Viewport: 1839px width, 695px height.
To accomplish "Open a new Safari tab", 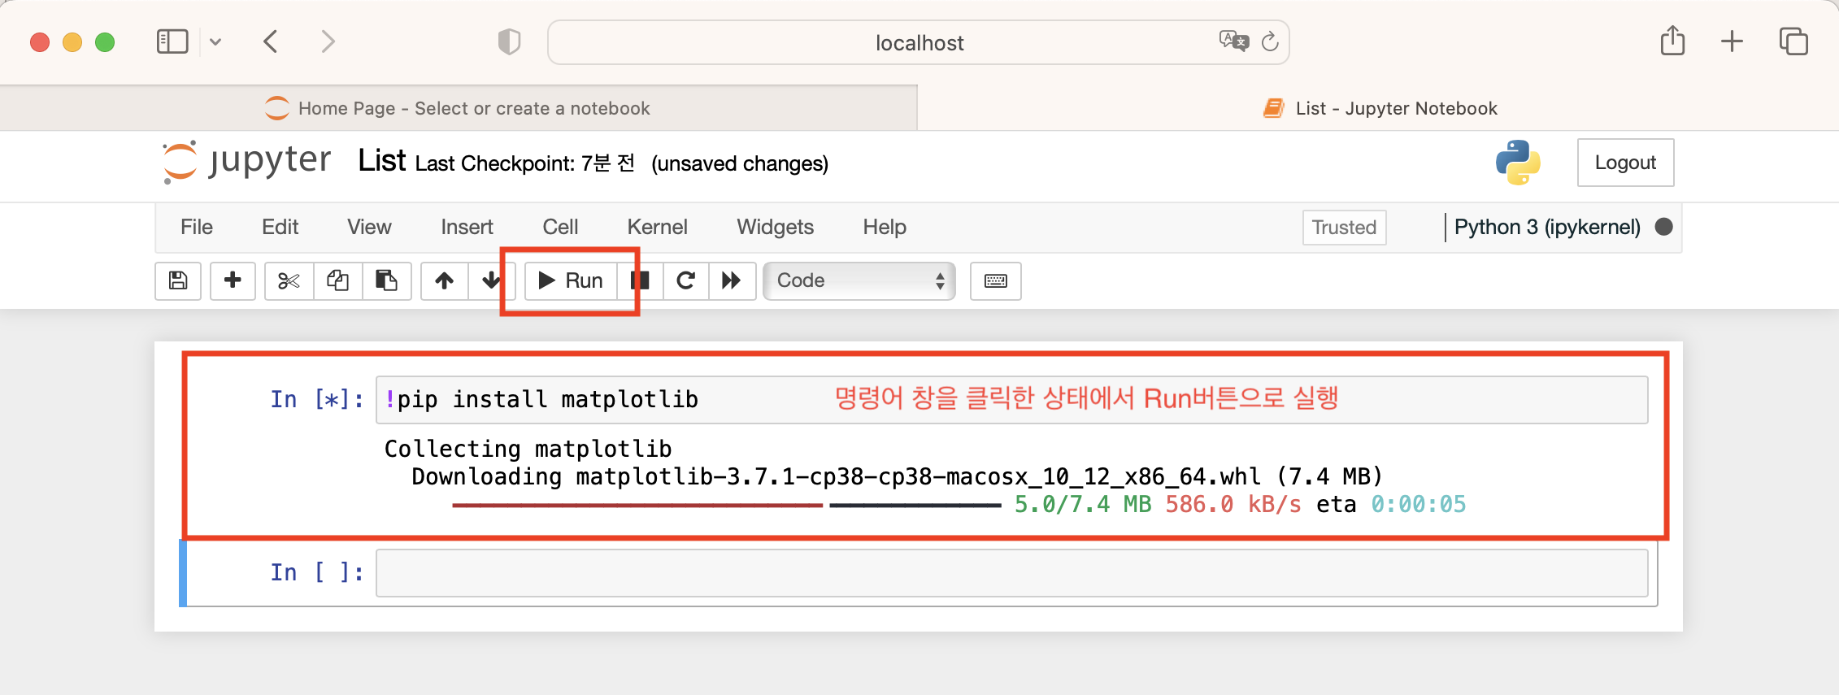I will click(1732, 41).
